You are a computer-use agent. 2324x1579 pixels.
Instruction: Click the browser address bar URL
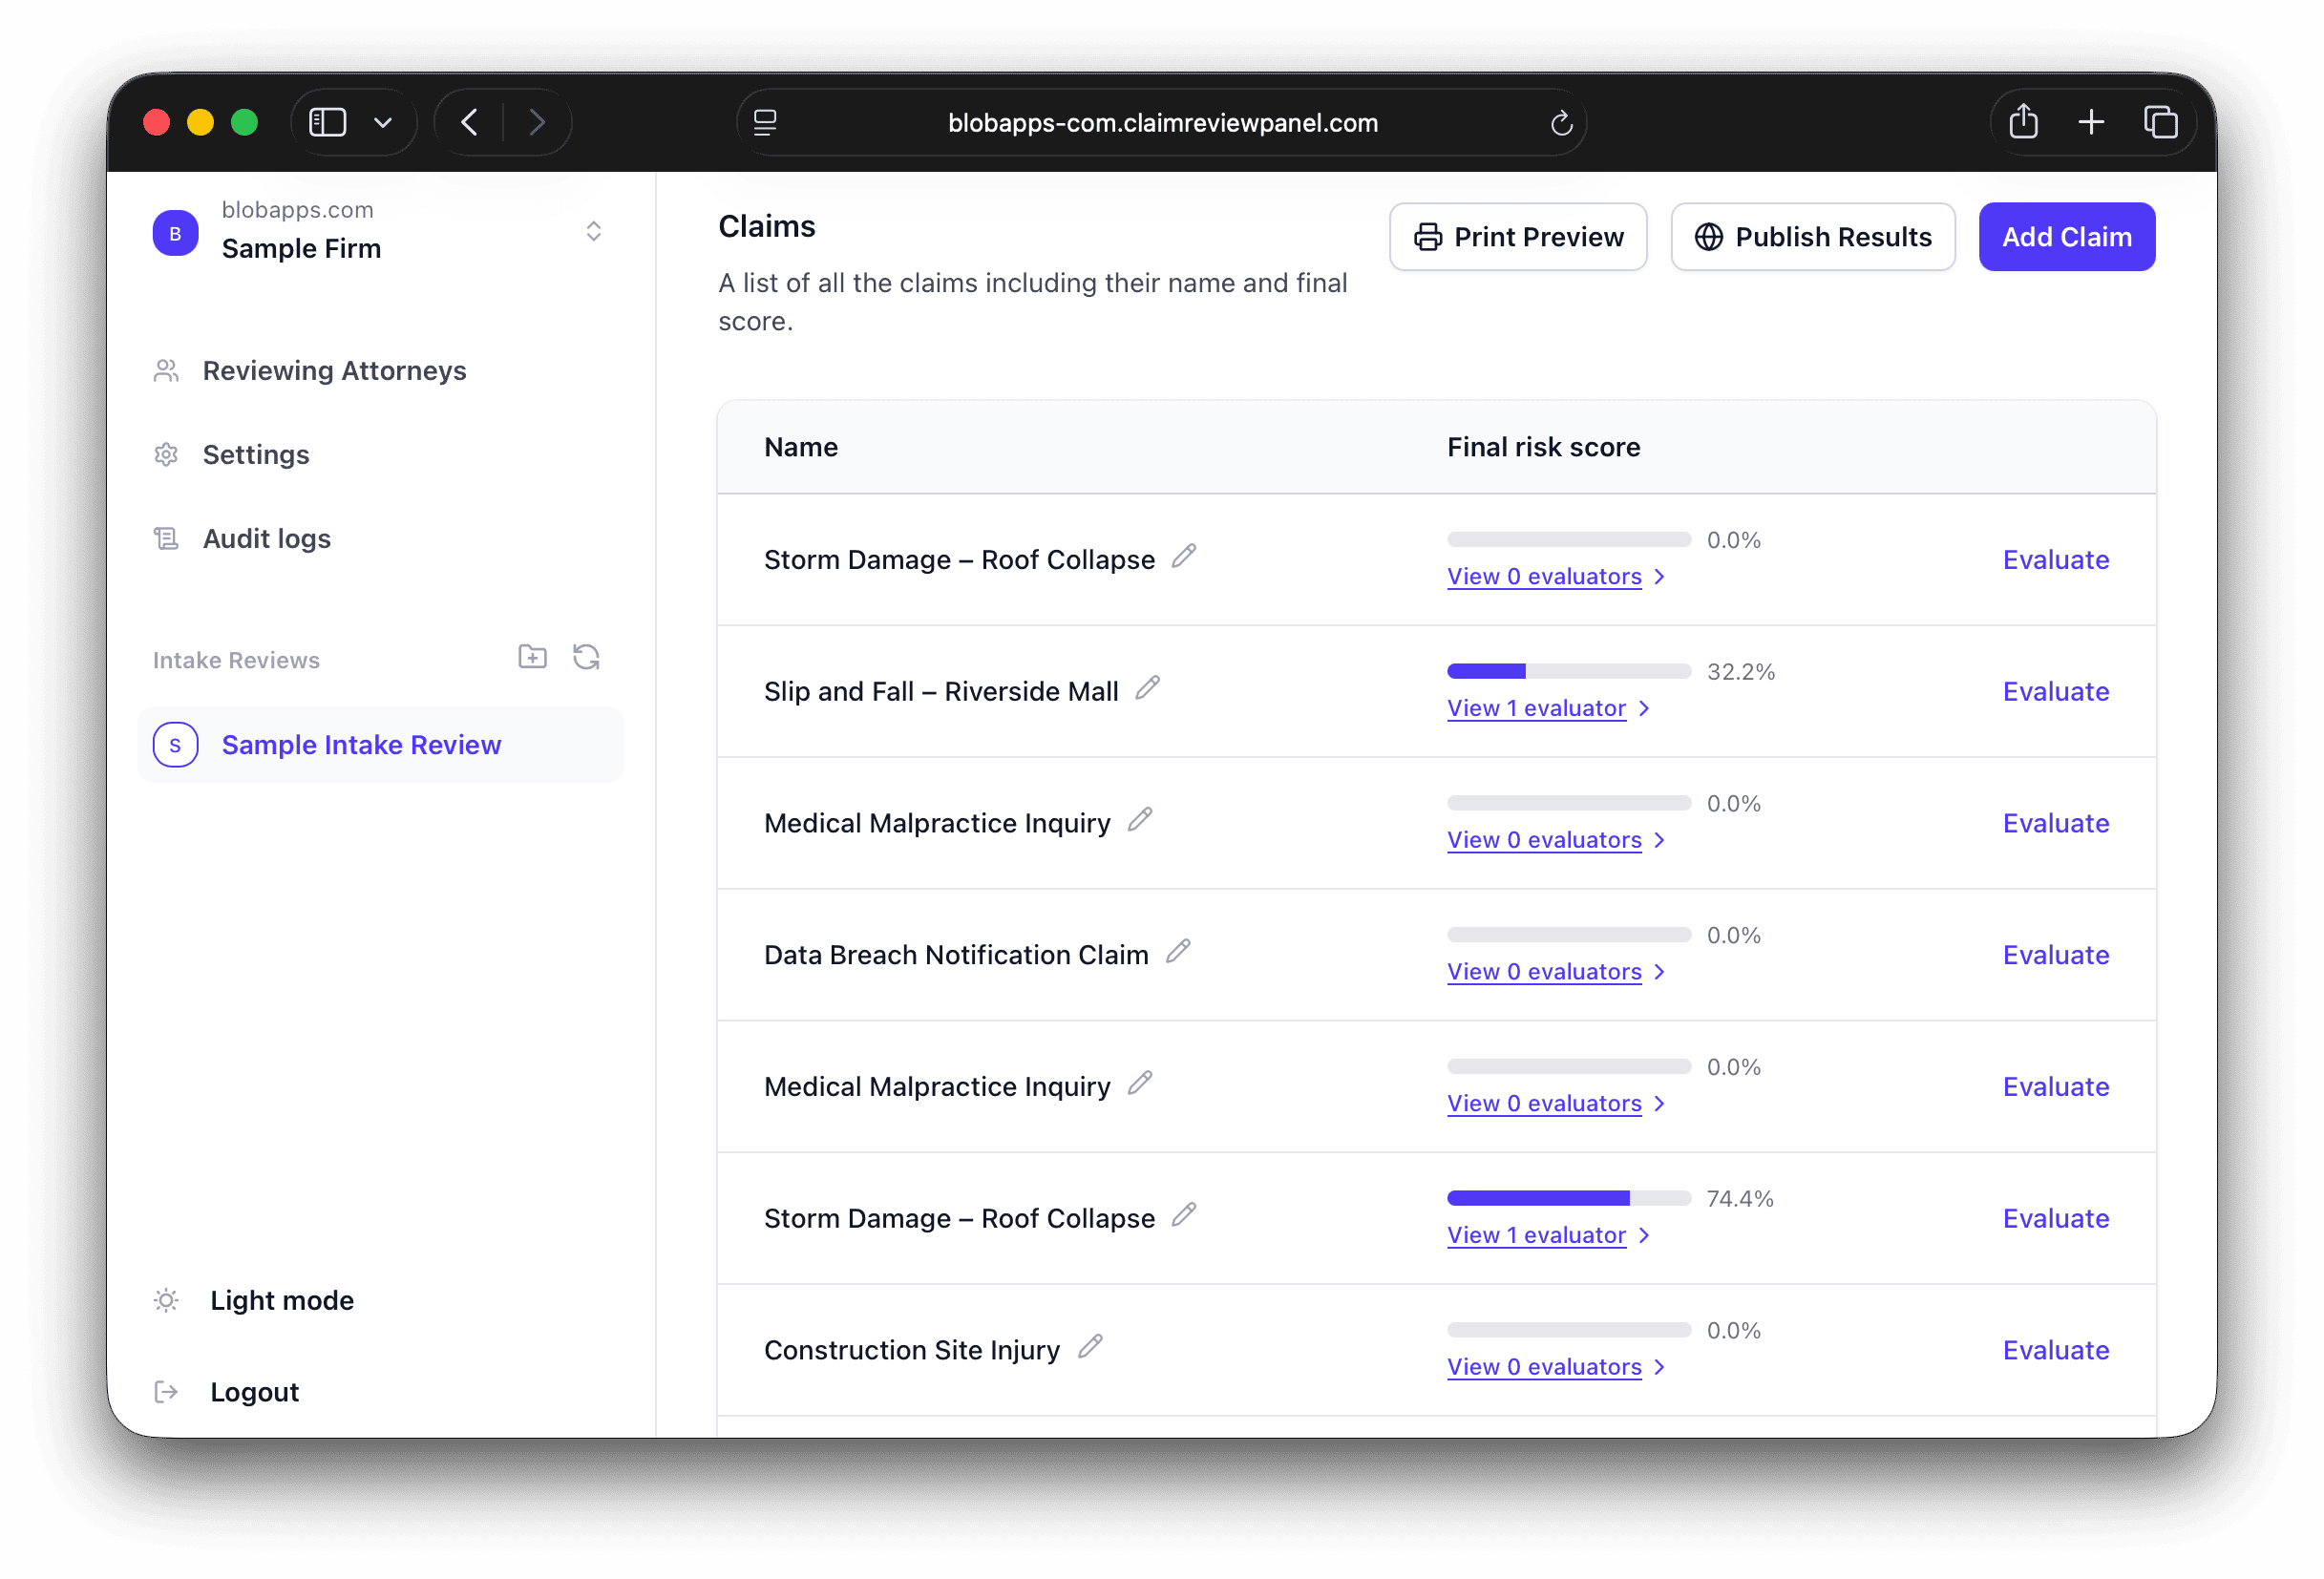pos(1162,123)
